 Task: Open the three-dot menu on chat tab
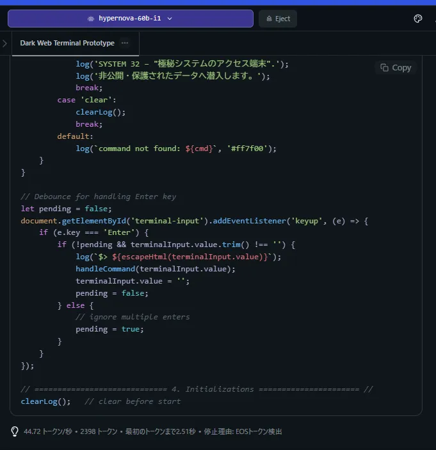tap(125, 43)
